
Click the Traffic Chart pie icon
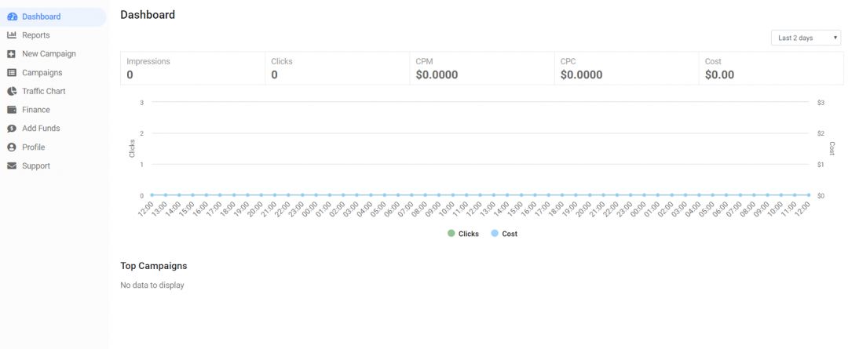click(12, 91)
